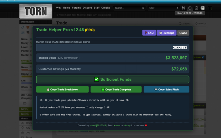The width and height of the screenshot is (221, 138).
Task: Open the calendar clipboard icon
Action: point(196,8)
